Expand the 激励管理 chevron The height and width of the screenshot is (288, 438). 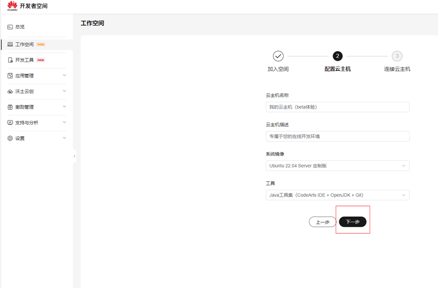pos(64,106)
